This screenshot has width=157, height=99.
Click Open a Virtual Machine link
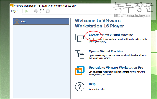[106, 51]
